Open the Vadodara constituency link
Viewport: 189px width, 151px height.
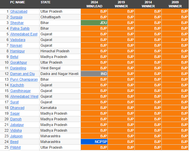coord(18,40)
